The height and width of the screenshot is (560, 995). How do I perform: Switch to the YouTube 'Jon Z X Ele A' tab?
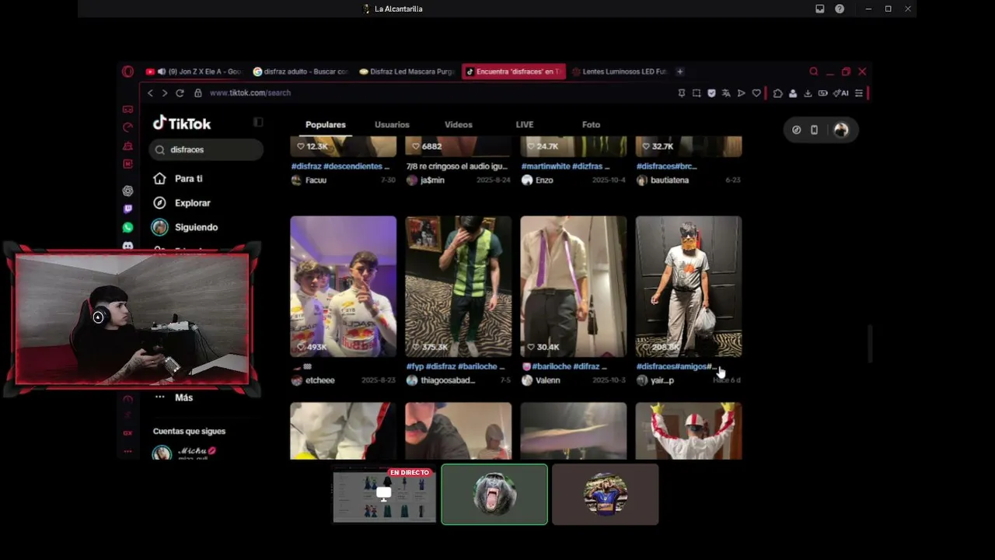click(194, 72)
